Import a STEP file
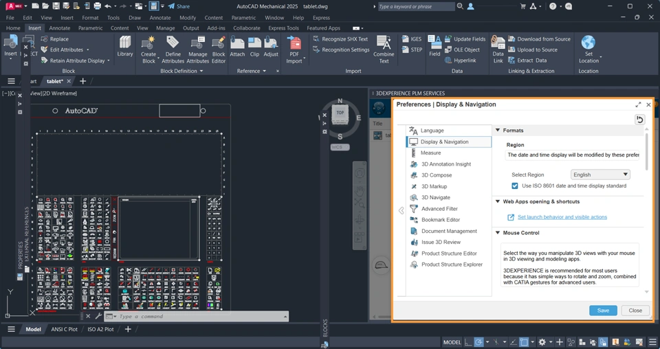This screenshot has width=660, height=349. [x=412, y=49]
